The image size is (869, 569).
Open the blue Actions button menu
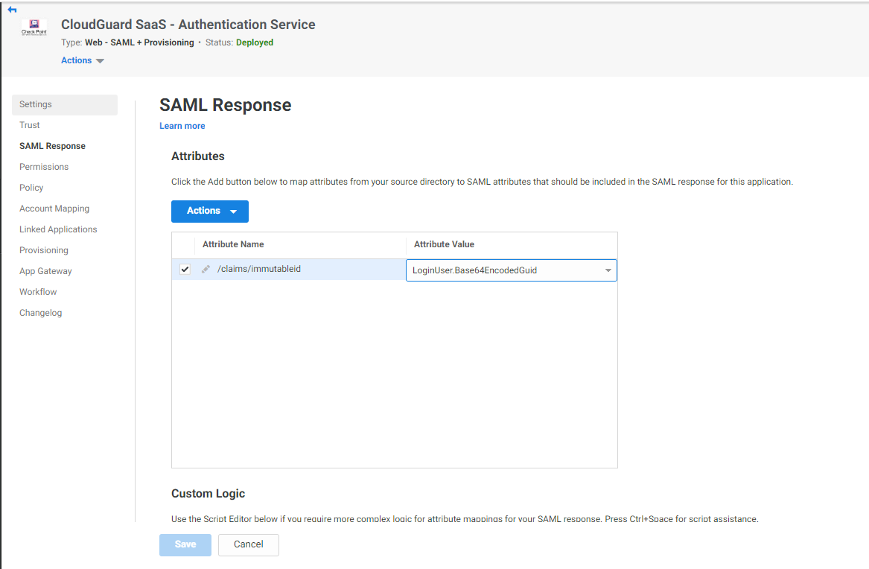(x=210, y=211)
